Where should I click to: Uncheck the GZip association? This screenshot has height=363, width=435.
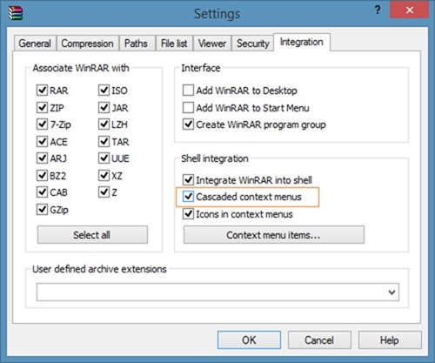tap(42, 209)
